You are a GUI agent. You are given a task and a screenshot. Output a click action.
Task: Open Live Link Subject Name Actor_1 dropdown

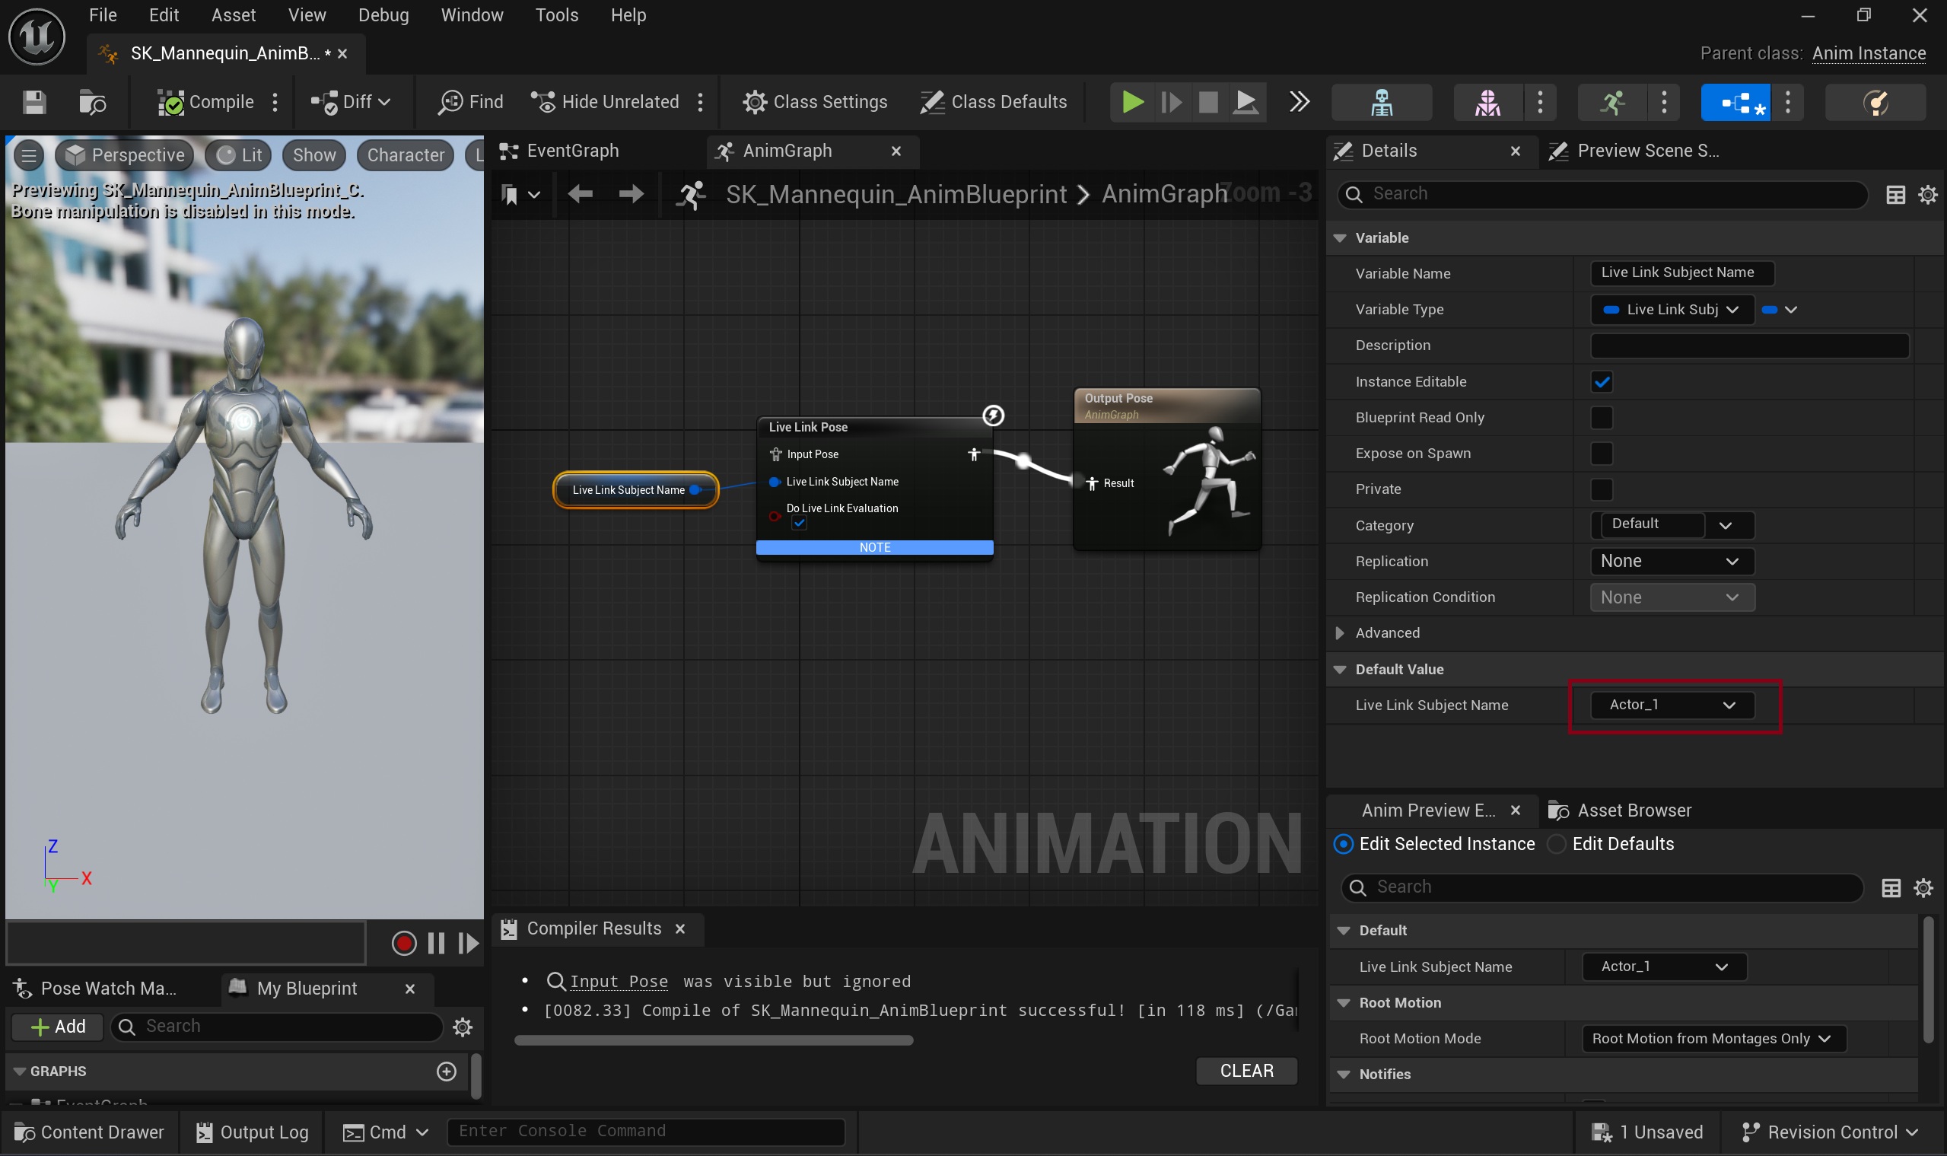click(1672, 705)
